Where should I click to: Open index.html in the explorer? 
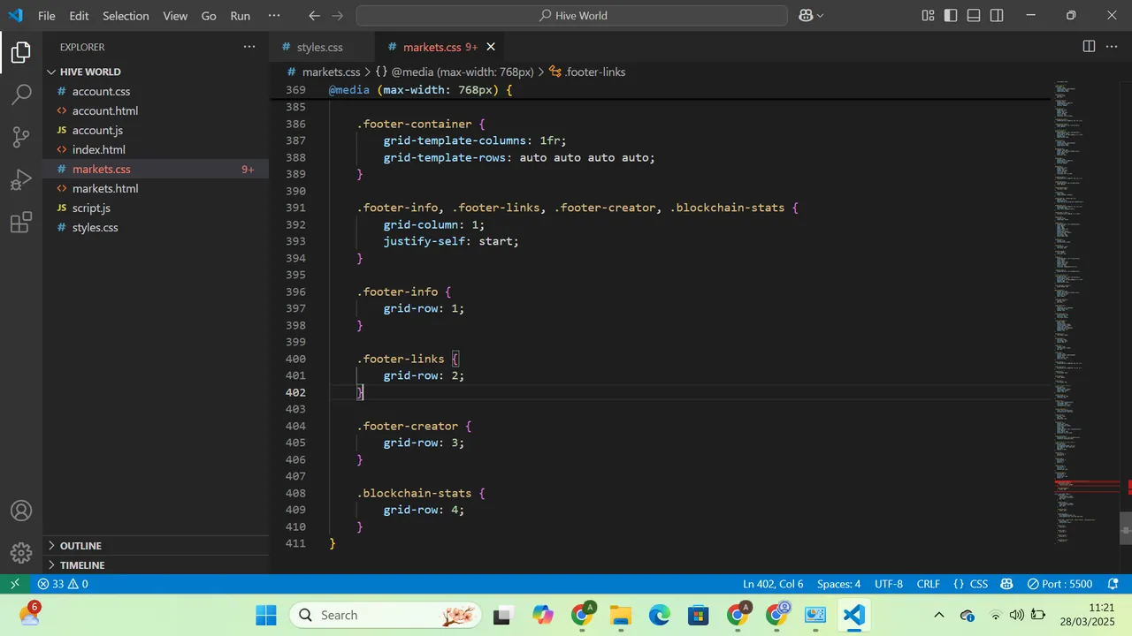tap(156, 149)
